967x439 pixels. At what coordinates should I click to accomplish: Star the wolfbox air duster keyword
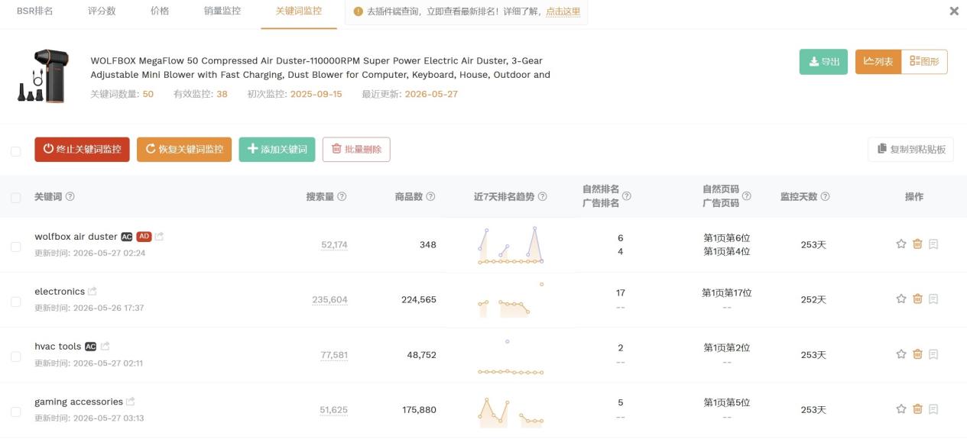tap(901, 244)
